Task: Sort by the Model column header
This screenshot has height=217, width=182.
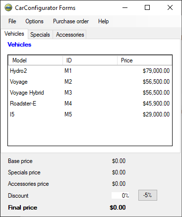Action: coord(36,60)
